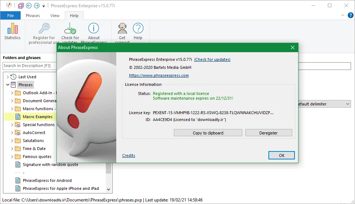Select the Last Used tree item label
This screenshot has width=355, height=204.
[27, 77]
